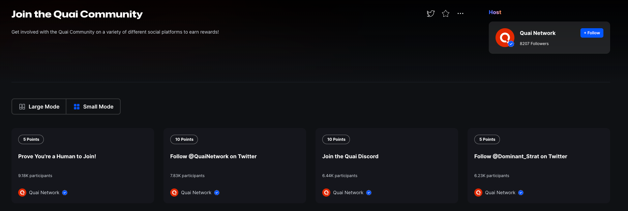Follow the Quai Network host
628x211 pixels.
(x=592, y=33)
